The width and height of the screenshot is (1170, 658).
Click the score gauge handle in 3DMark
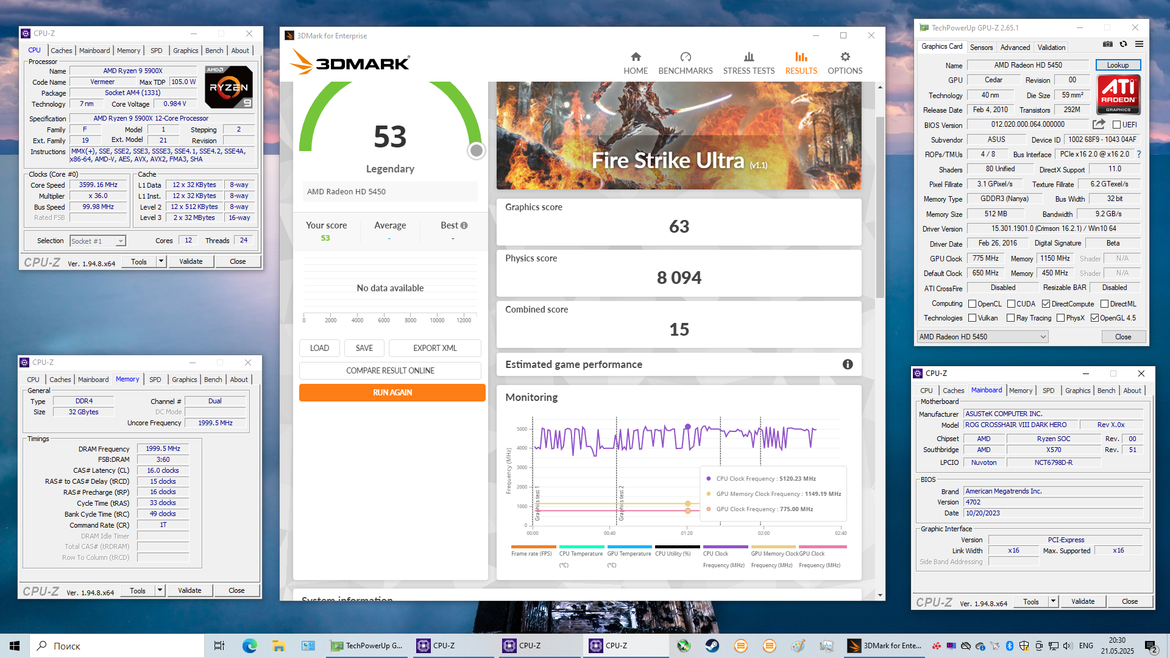[x=477, y=150]
